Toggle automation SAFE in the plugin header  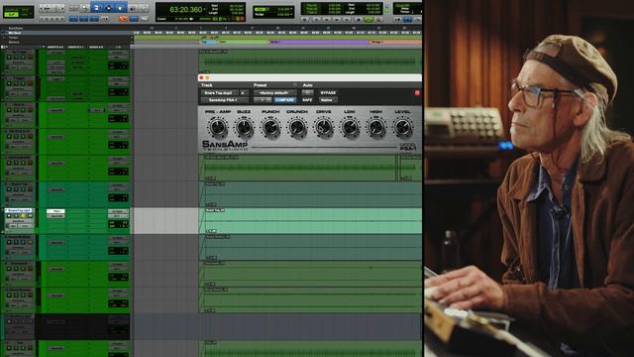point(307,99)
